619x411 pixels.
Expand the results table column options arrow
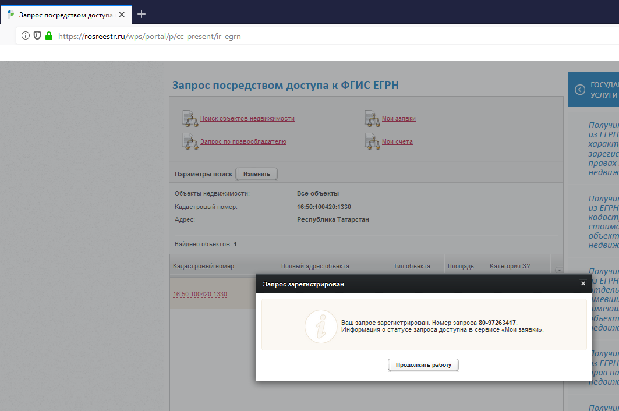pyautogui.click(x=559, y=270)
